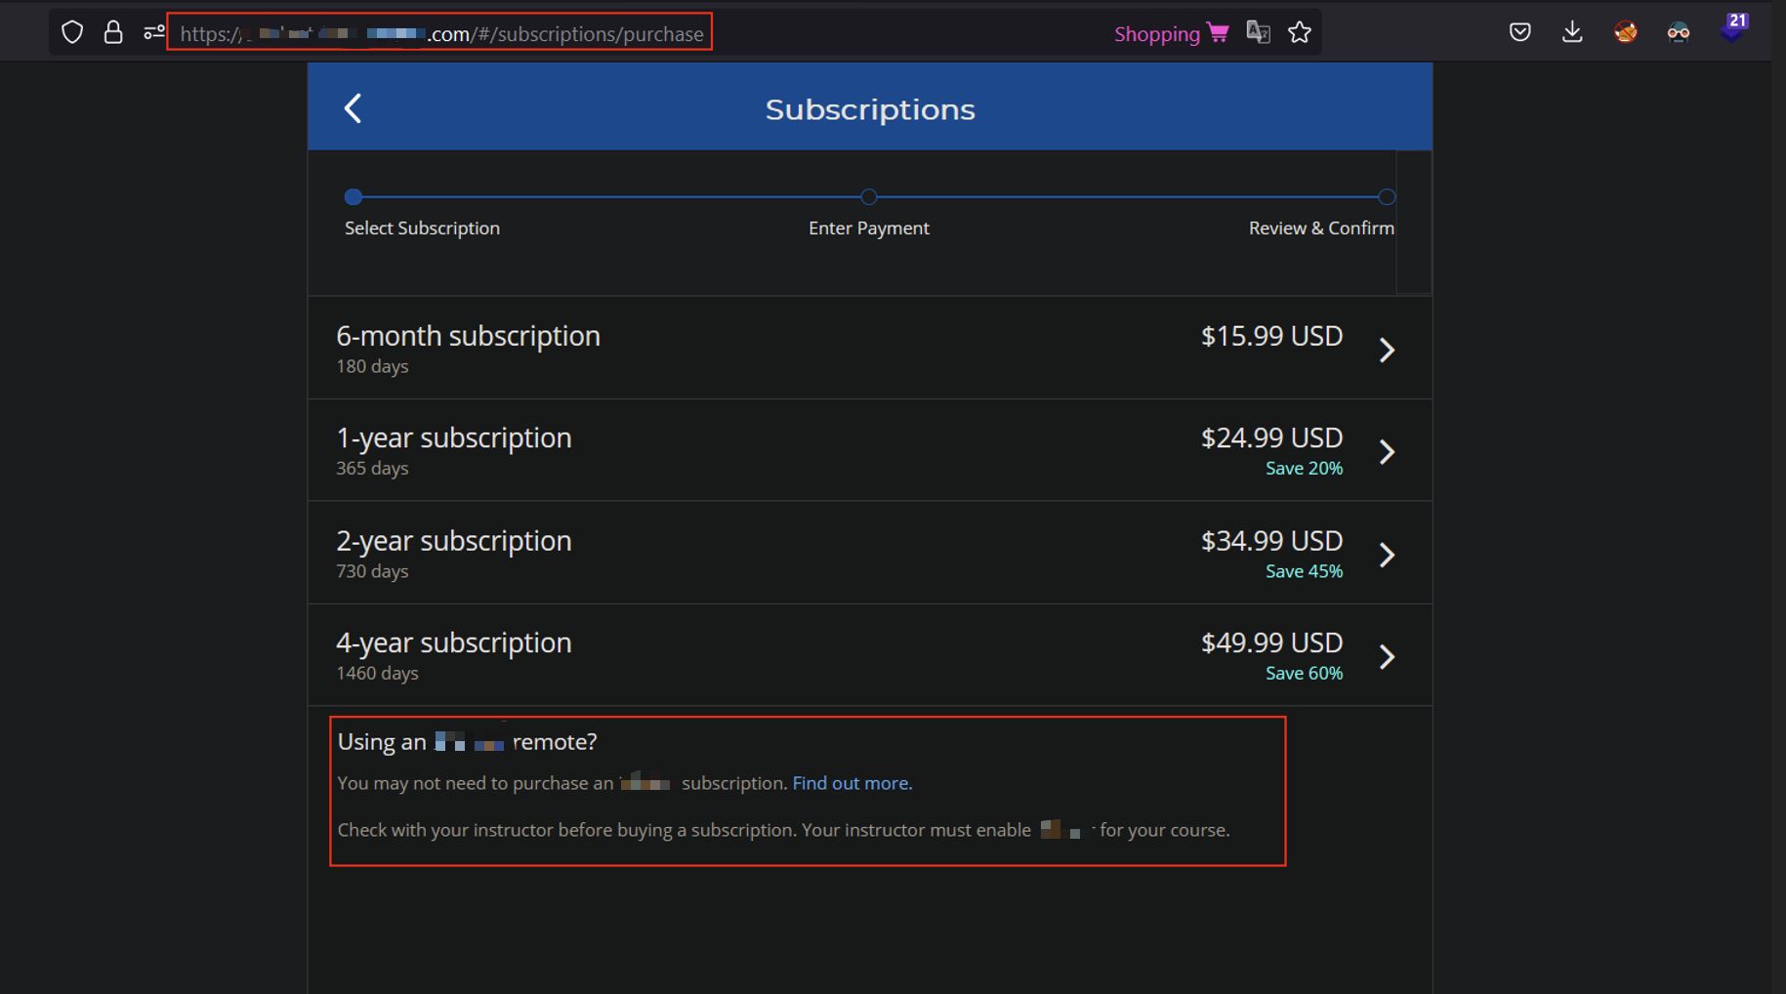Click the Select Subscription step dot

353,197
